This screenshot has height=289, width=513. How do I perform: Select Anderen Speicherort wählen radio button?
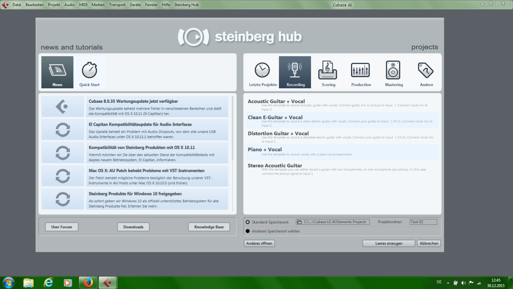248,231
